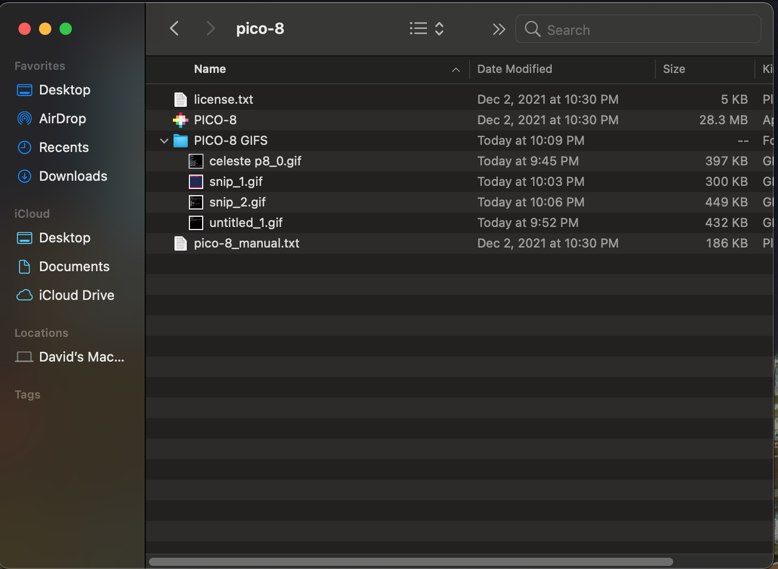Click the AirDrop radar icon
This screenshot has width=778, height=569.
tap(25, 119)
